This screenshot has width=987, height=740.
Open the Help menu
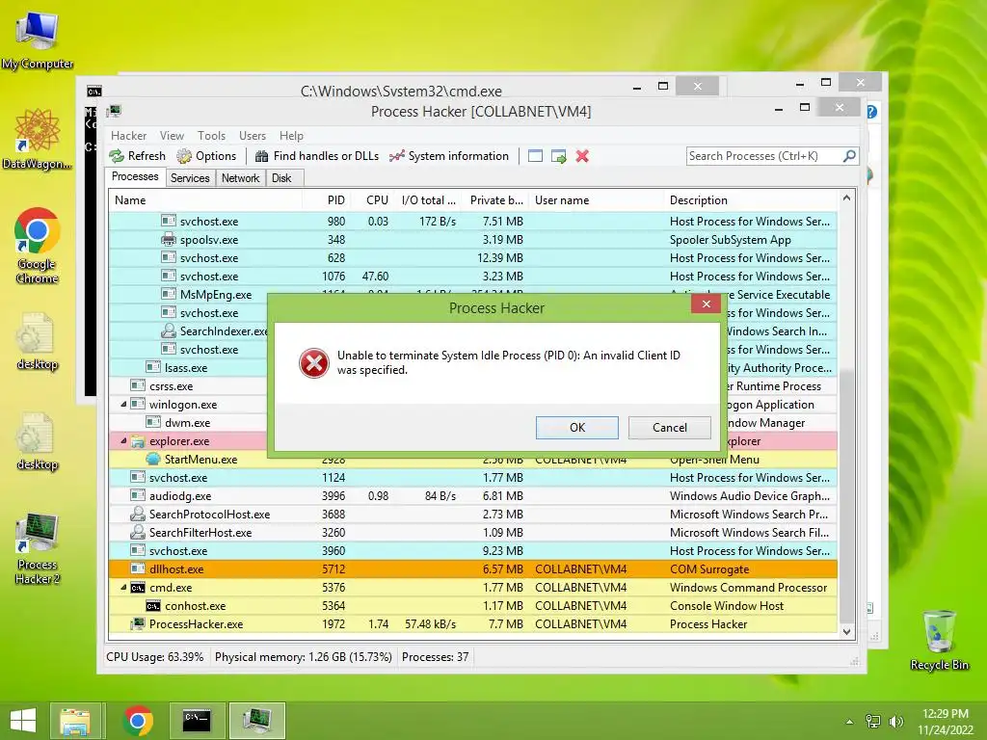[x=291, y=135]
